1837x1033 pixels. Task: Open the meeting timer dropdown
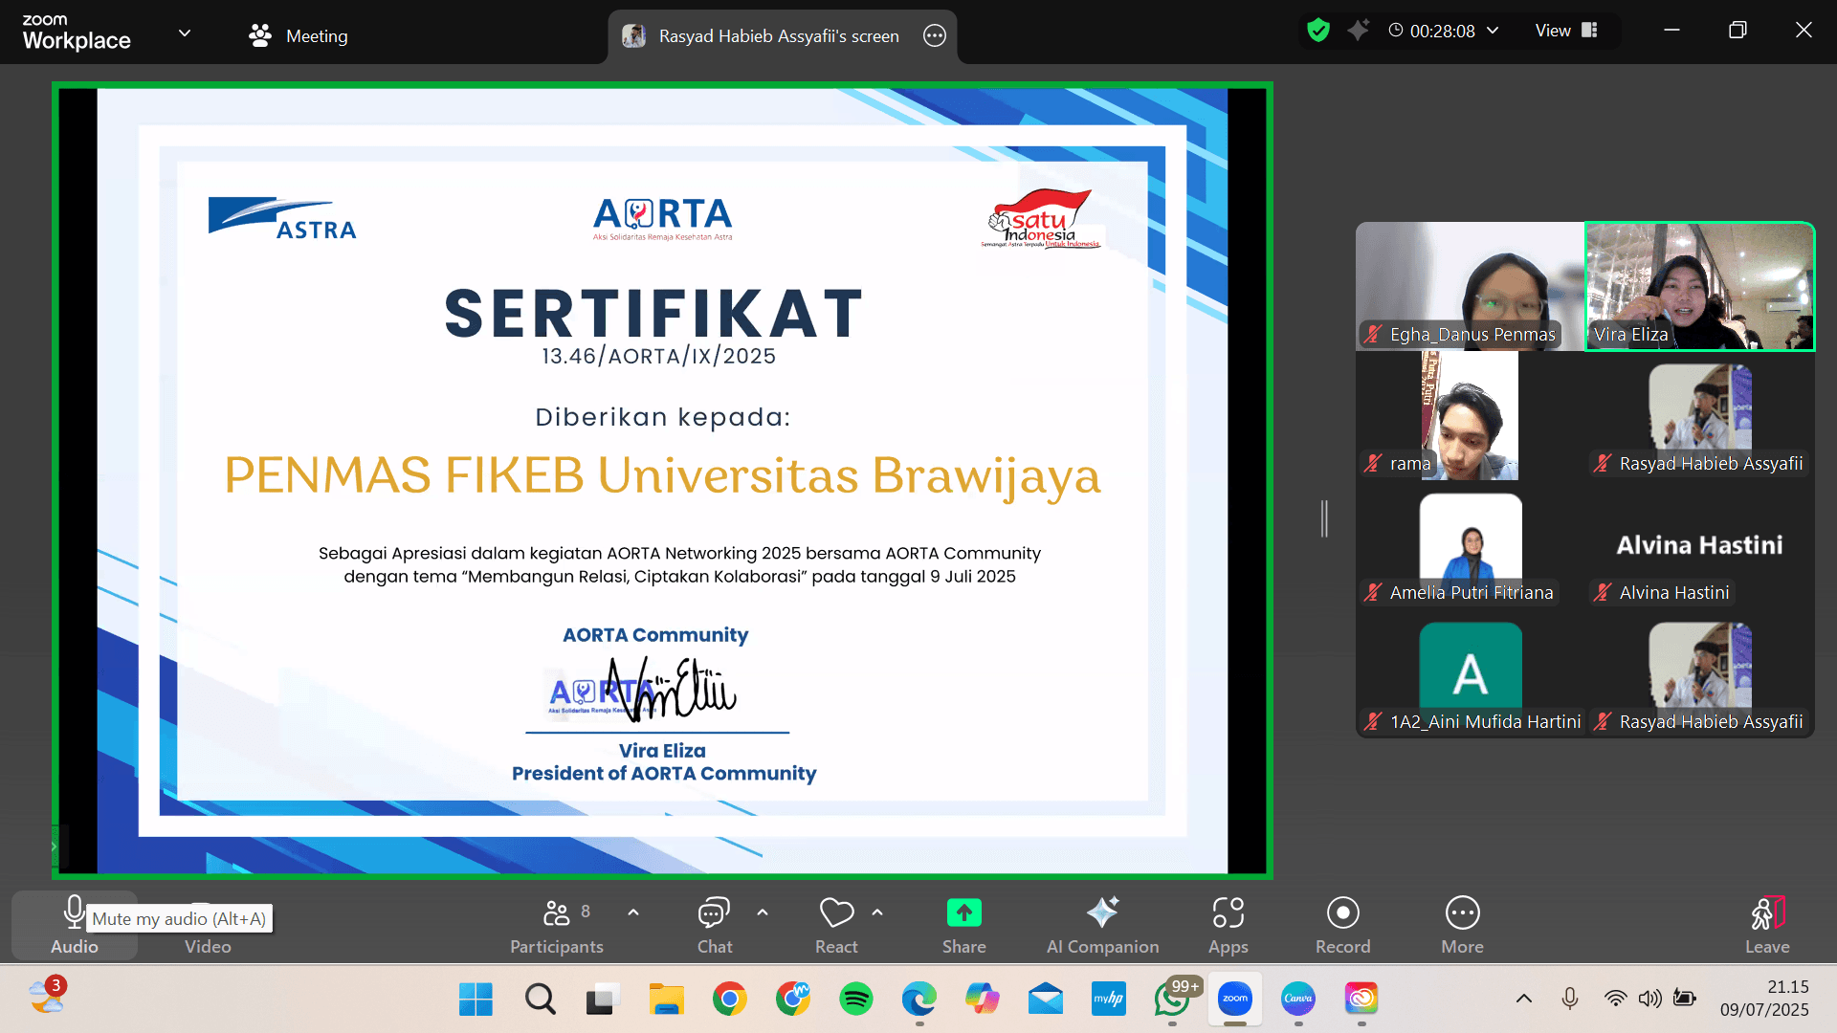click(1493, 30)
